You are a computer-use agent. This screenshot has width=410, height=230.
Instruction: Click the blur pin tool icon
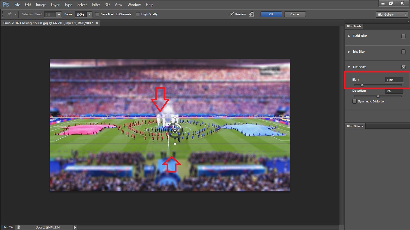[10, 14]
